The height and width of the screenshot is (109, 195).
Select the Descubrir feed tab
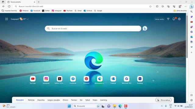coord(20,100)
